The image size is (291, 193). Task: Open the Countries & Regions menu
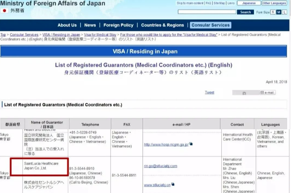click(x=162, y=25)
